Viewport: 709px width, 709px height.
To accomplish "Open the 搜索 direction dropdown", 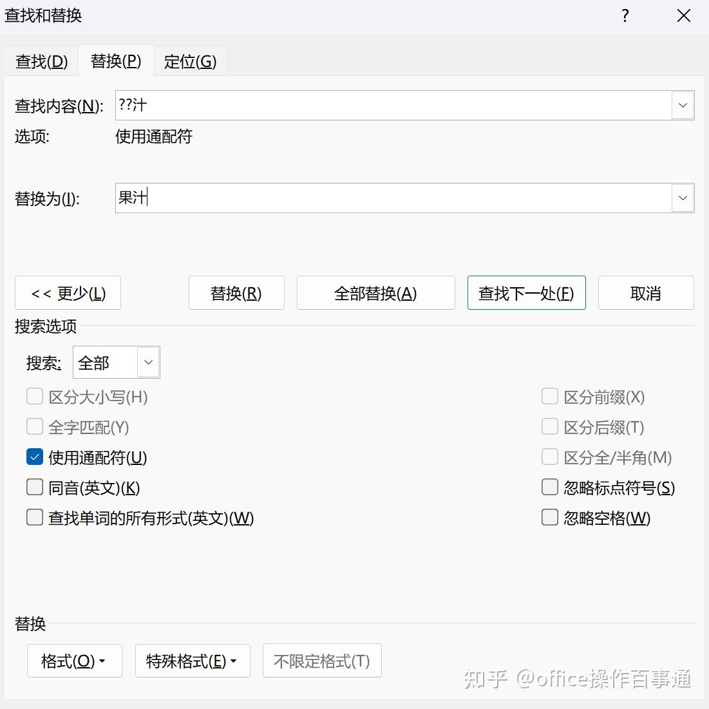I will coord(148,363).
